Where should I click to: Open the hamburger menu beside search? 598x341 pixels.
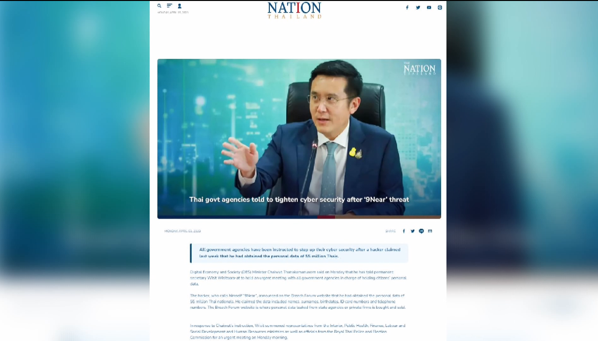[x=169, y=6]
